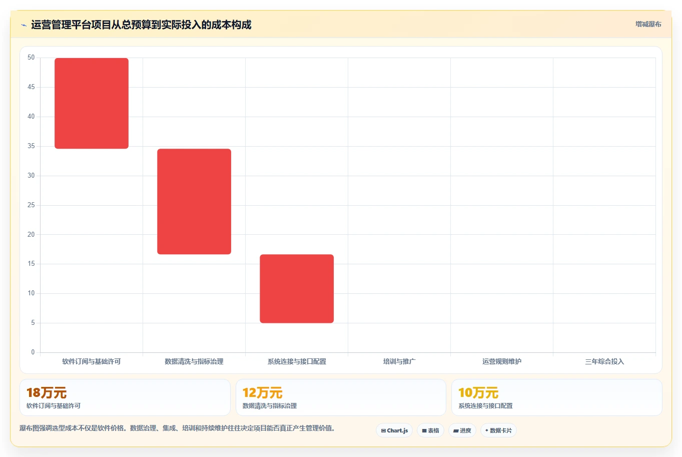Click the red bar for 软件订阅与基础许可

[92, 103]
